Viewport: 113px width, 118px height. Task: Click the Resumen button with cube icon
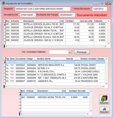pos(104,100)
